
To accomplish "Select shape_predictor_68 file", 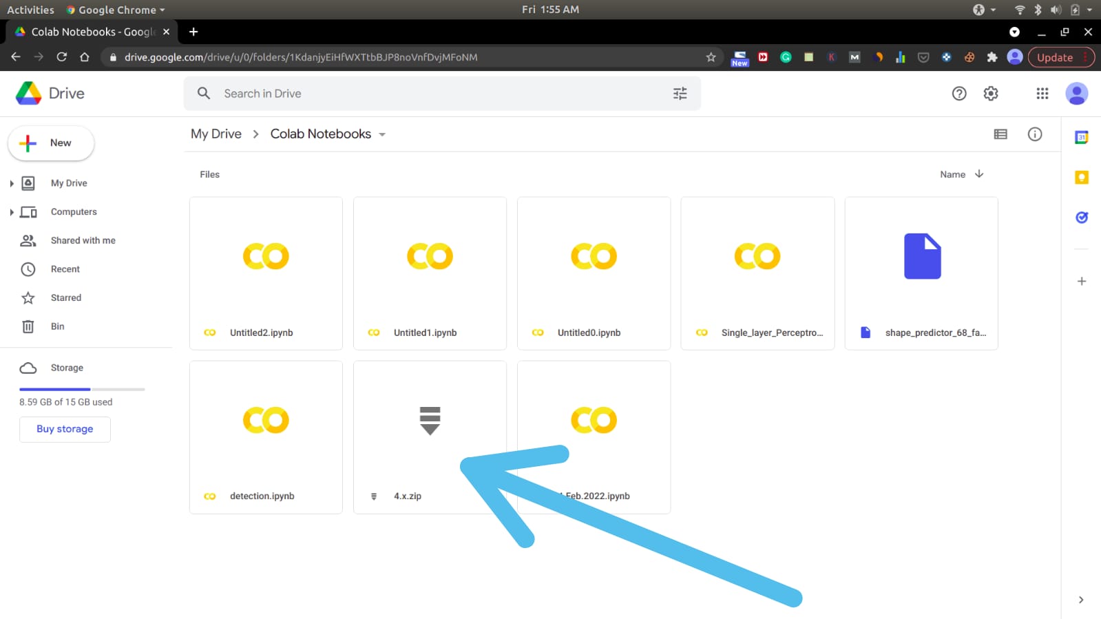I will point(921,273).
